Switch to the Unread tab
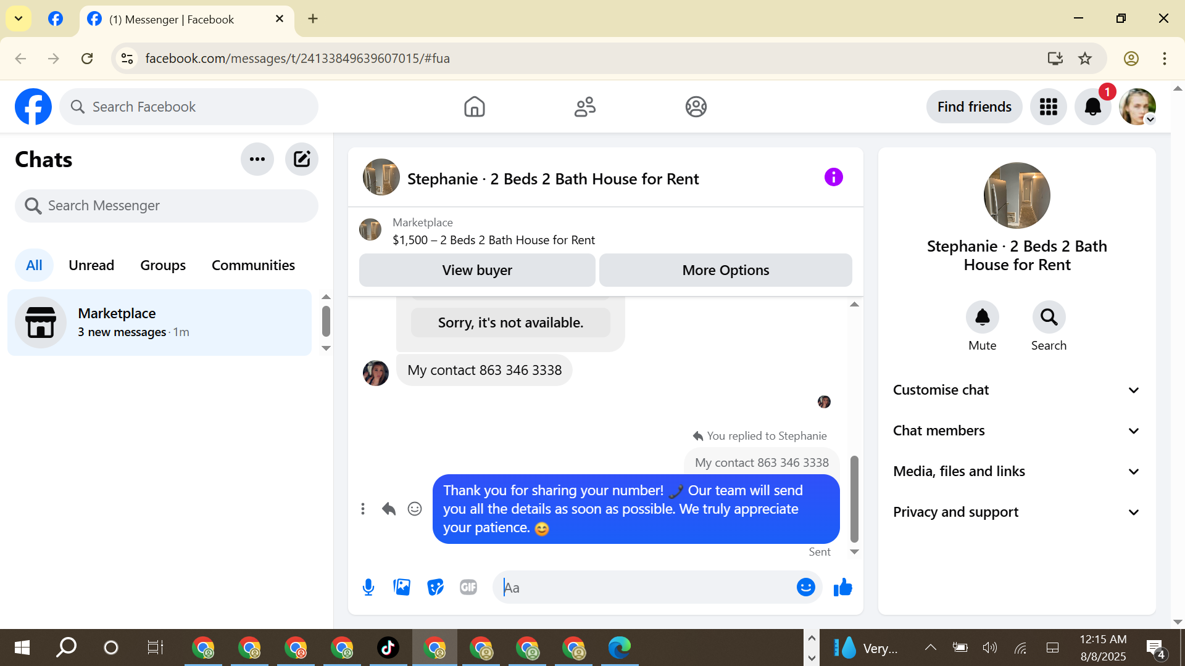Viewport: 1185px width, 666px height. click(91, 265)
